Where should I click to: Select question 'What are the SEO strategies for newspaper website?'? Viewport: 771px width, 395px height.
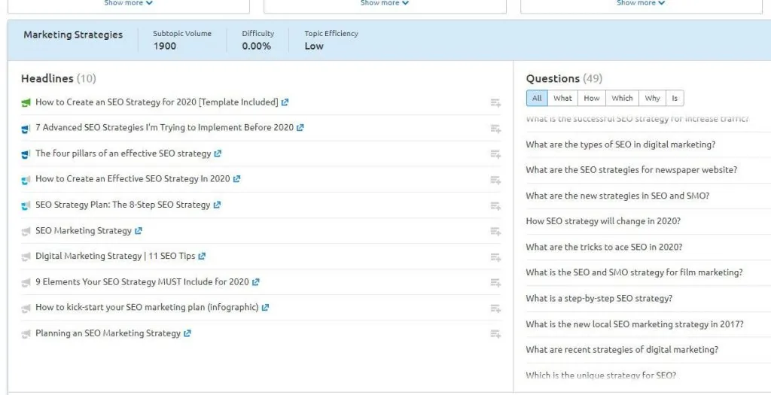[632, 170]
